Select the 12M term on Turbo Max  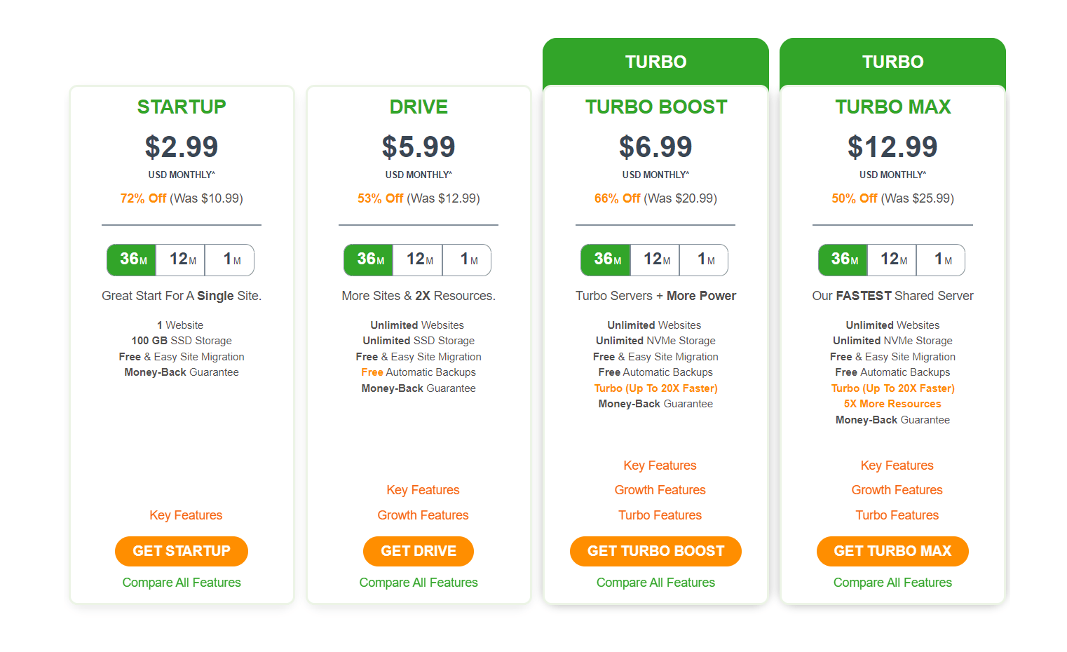tap(892, 259)
